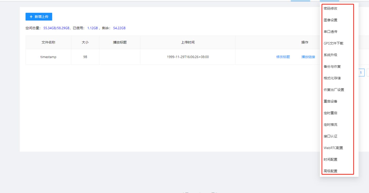
Task: Click the 新增上传 upload button
Action: point(39,17)
